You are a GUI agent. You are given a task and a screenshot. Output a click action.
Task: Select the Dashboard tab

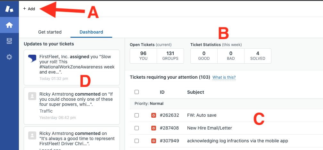coord(91,32)
